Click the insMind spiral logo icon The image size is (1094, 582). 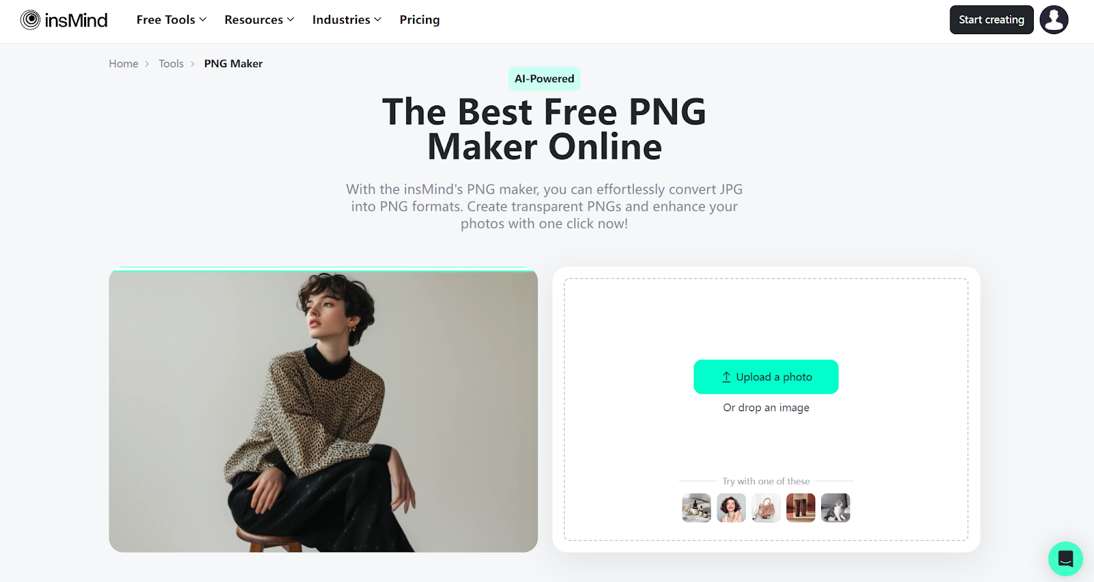30,20
